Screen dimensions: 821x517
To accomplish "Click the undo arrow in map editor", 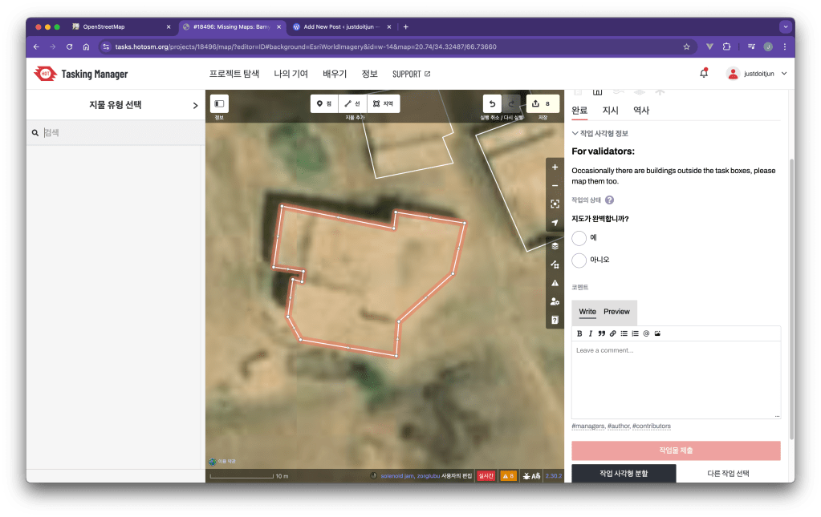I will tap(491, 103).
